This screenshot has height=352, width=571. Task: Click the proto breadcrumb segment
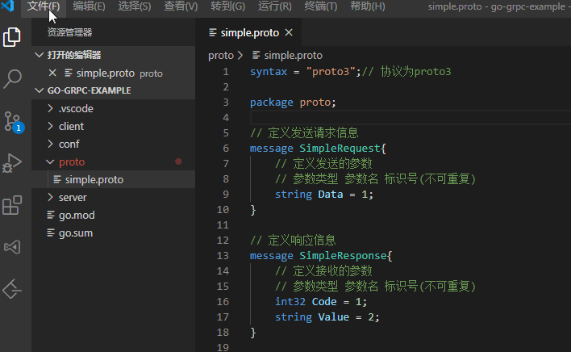pyautogui.click(x=220, y=55)
